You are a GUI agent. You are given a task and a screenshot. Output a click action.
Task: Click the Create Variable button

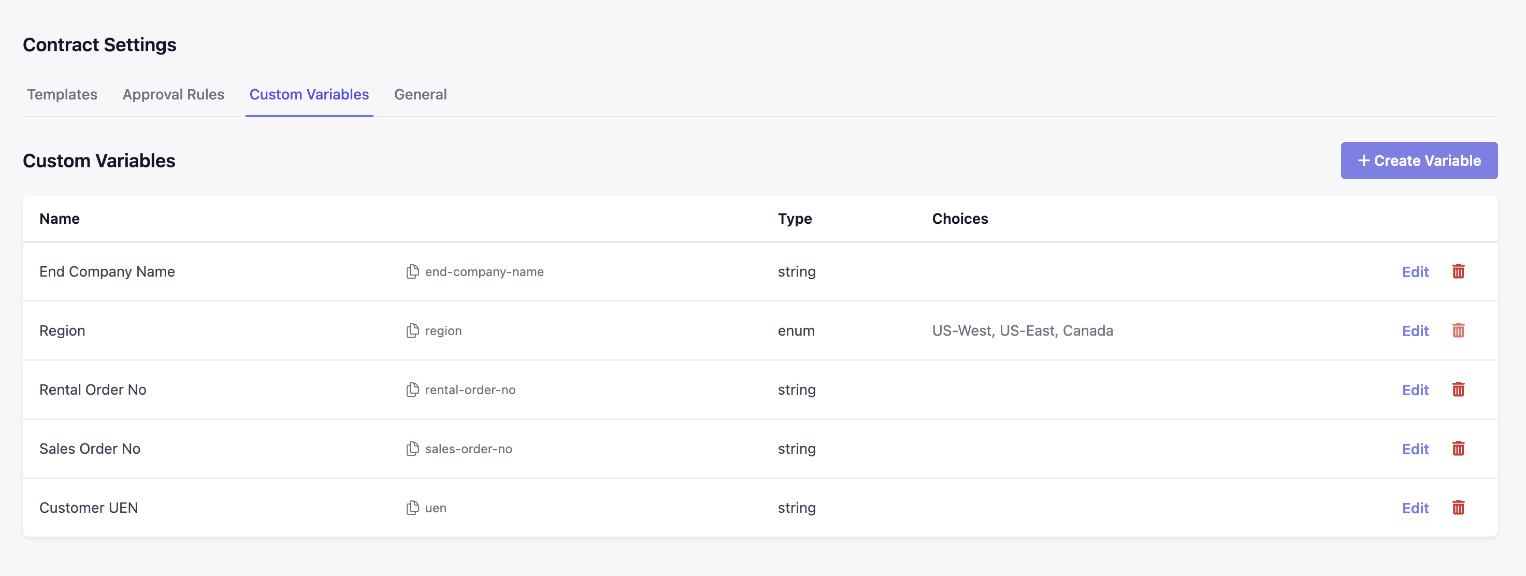click(1419, 161)
